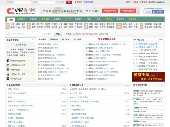Image resolution: width=170 pixels, height=127 pixels.
Task: Click the PDF乐谱 category badge
Action: point(119,26)
